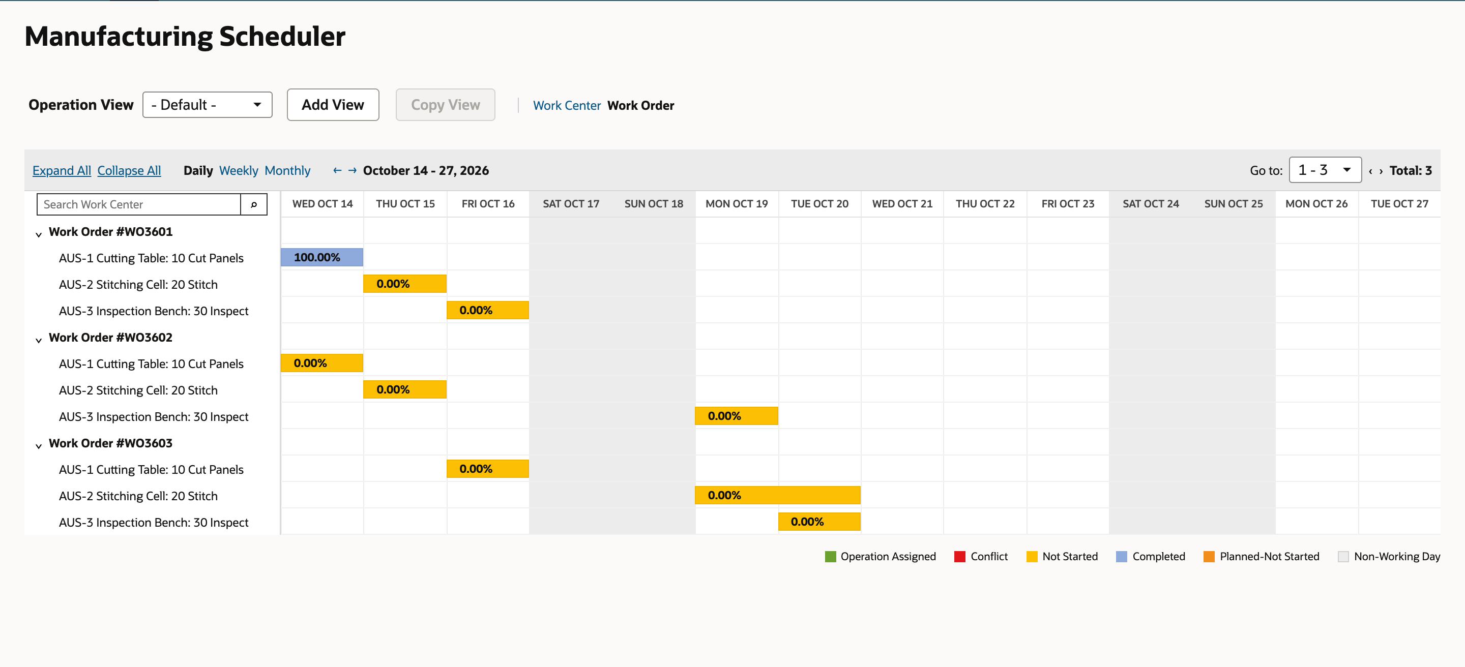
Task: Click the Manufacturing Scheduler heading
Action: pos(185,37)
